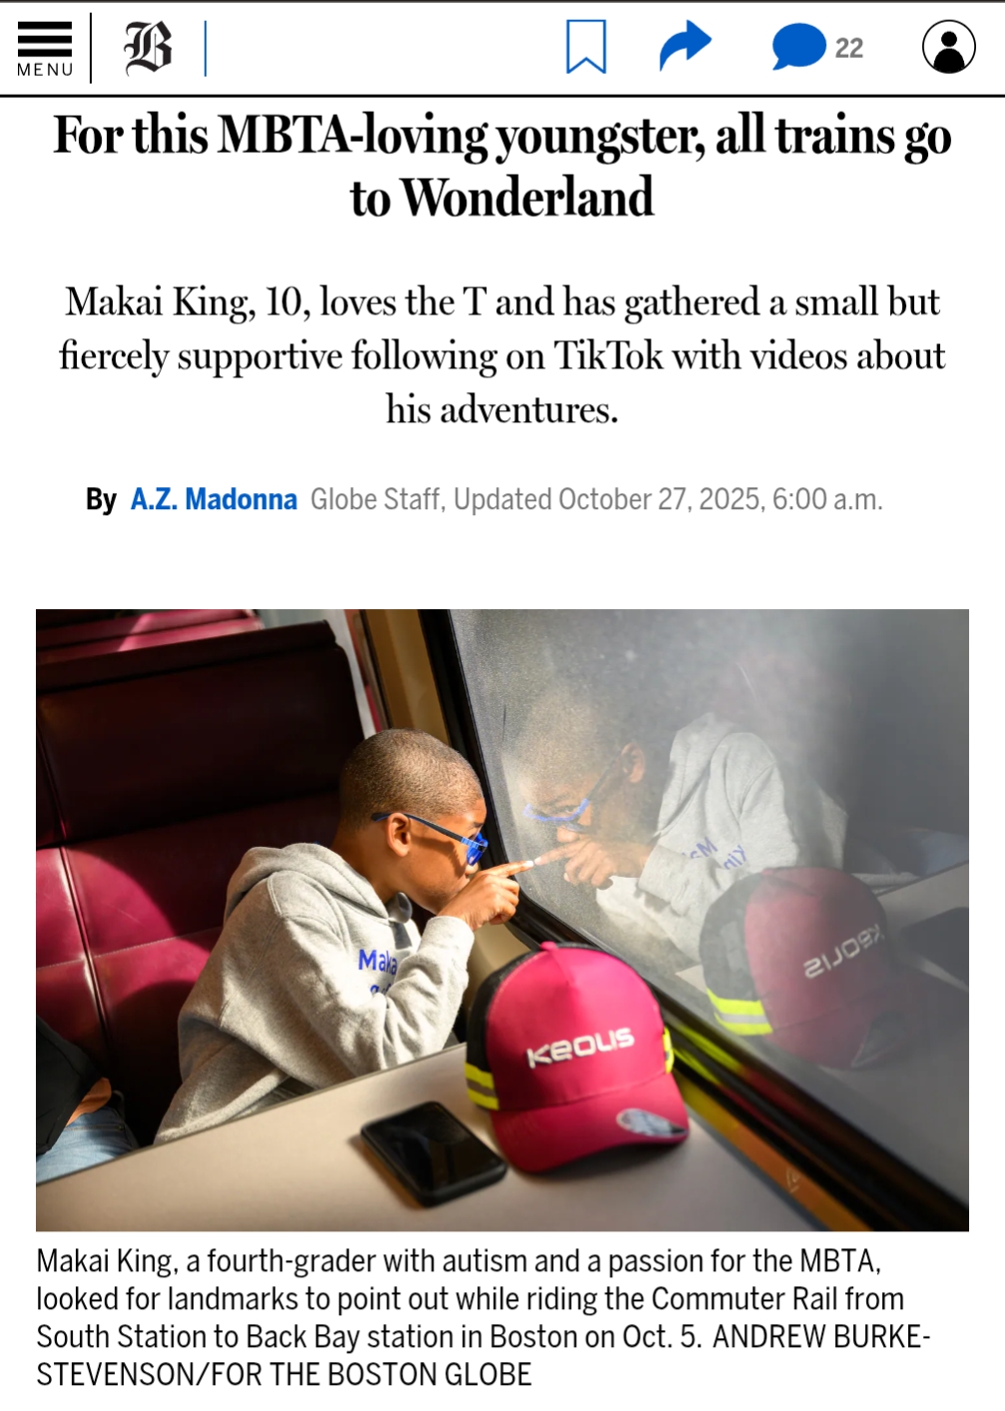Image resolution: width=1005 pixels, height=1411 pixels.
Task: Click the article headline about Wonderland
Action: (502, 166)
